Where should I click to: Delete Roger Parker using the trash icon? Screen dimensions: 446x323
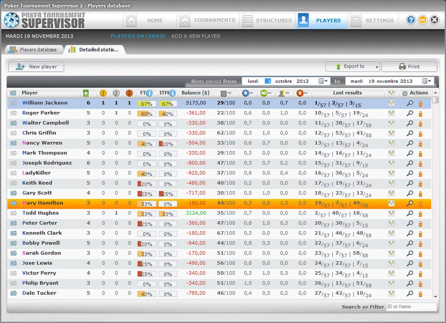[420, 114]
